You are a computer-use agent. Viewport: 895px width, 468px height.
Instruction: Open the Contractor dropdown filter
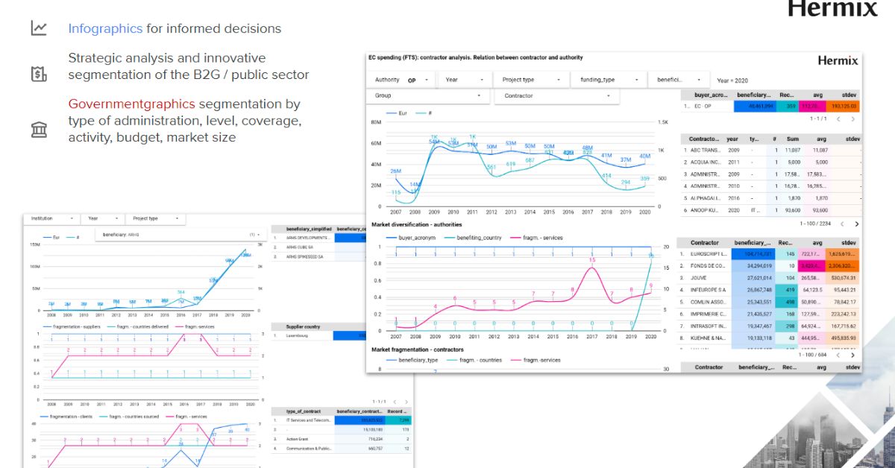pyautogui.click(x=556, y=96)
